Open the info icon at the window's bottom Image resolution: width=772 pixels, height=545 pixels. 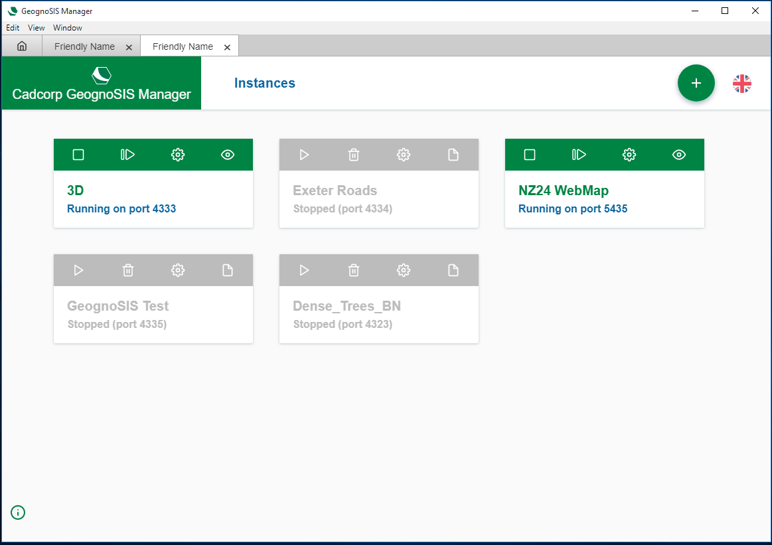coord(18,512)
